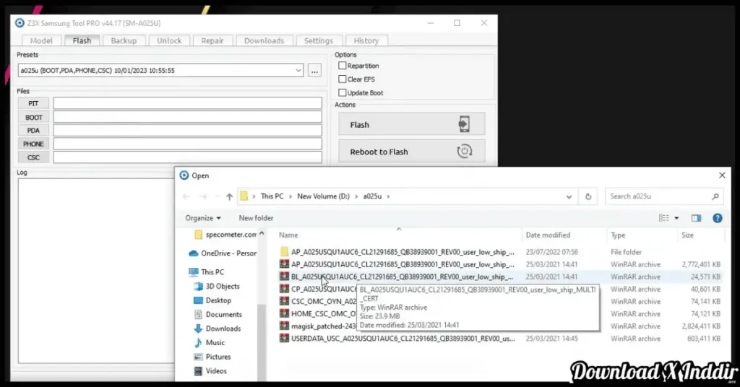Click the Refresh icon beside address bar
The image size is (740, 387).
pos(588,196)
